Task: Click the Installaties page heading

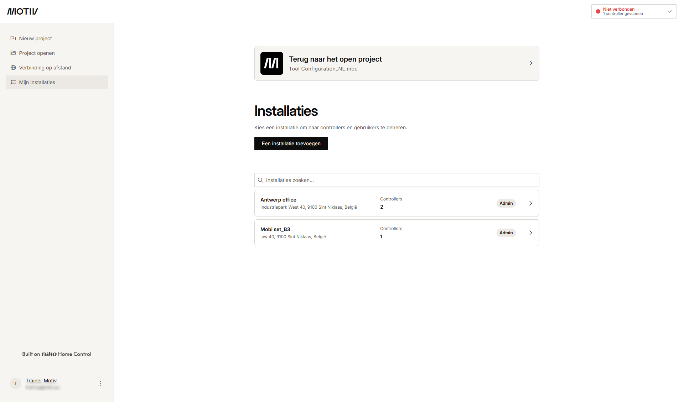Action: [286, 111]
